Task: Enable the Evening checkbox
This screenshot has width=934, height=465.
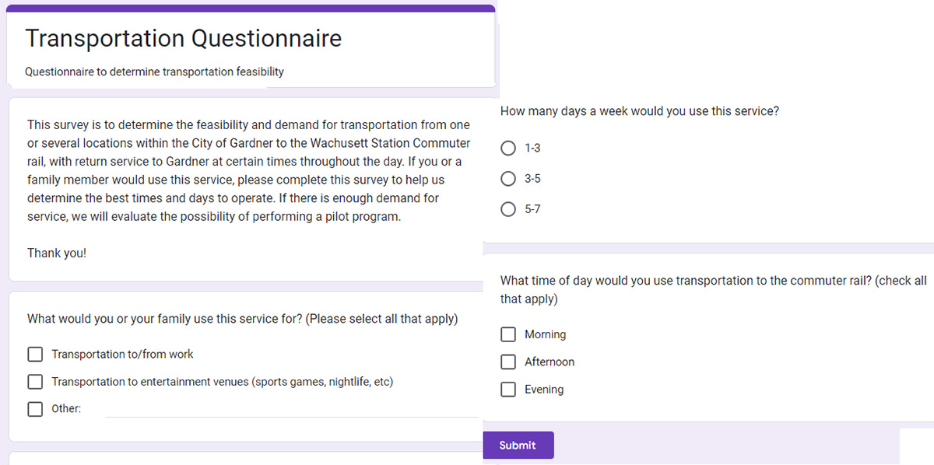Action: pos(508,390)
